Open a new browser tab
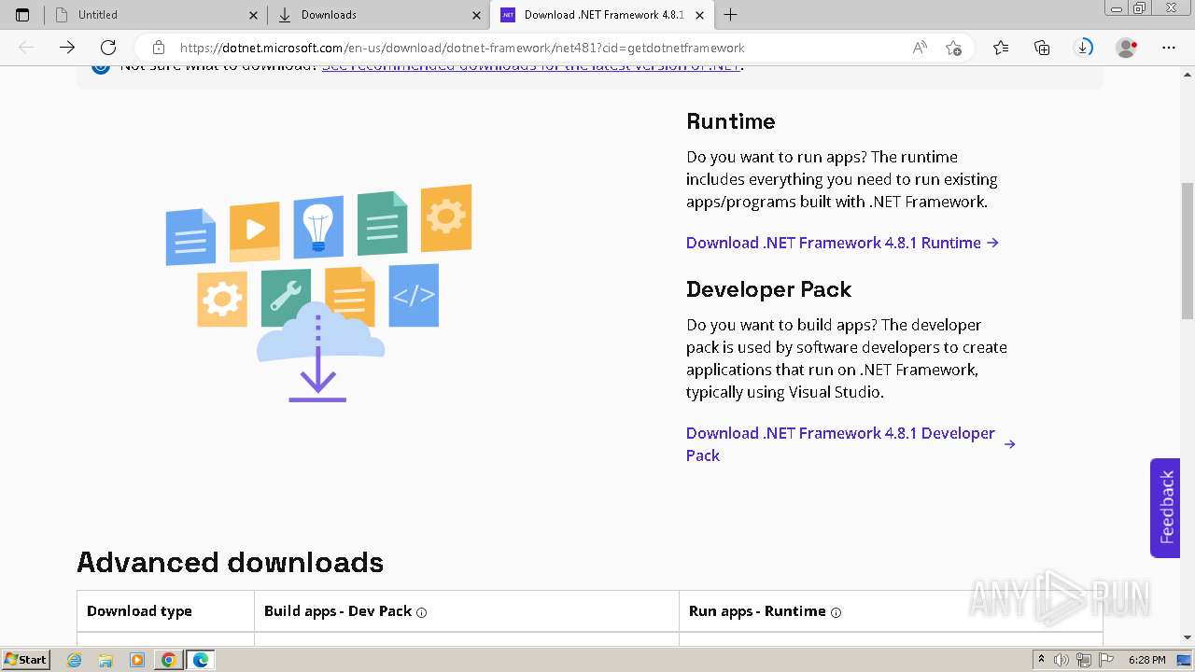Screen dimensions: 1195x672 click(x=730, y=15)
